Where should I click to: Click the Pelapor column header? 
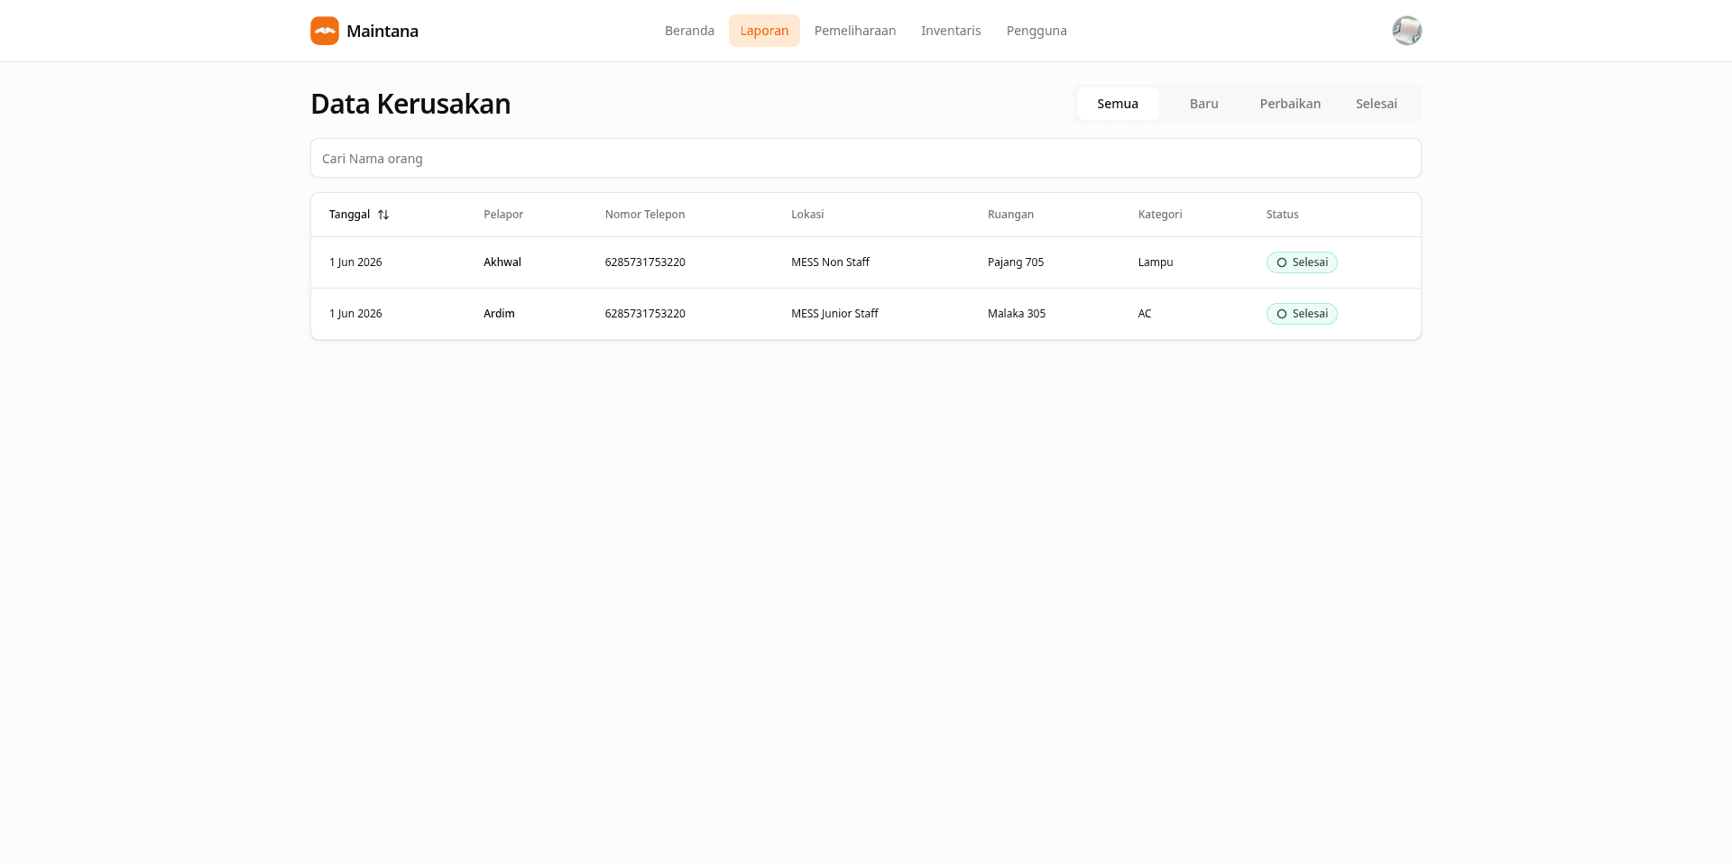coord(503,215)
